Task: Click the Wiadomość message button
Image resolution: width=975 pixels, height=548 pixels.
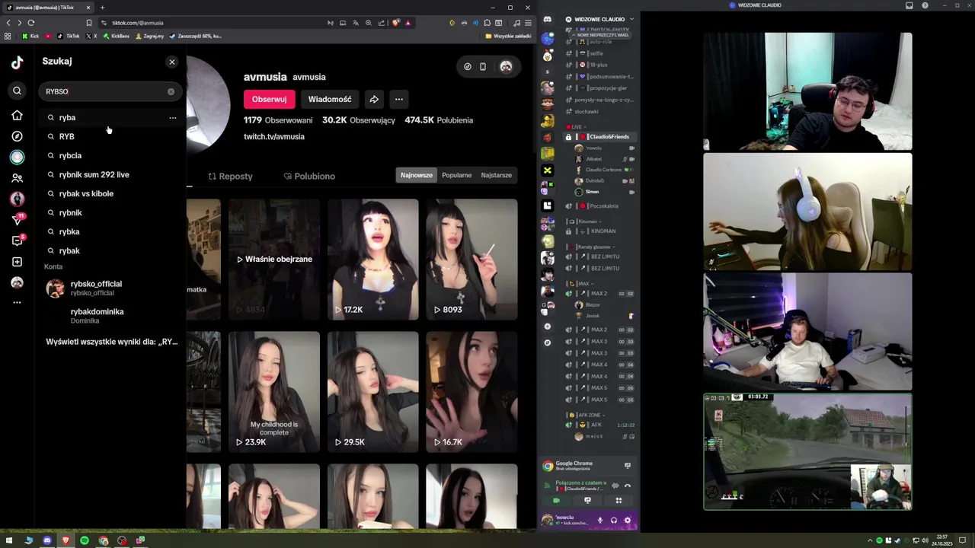Action: tap(330, 99)
